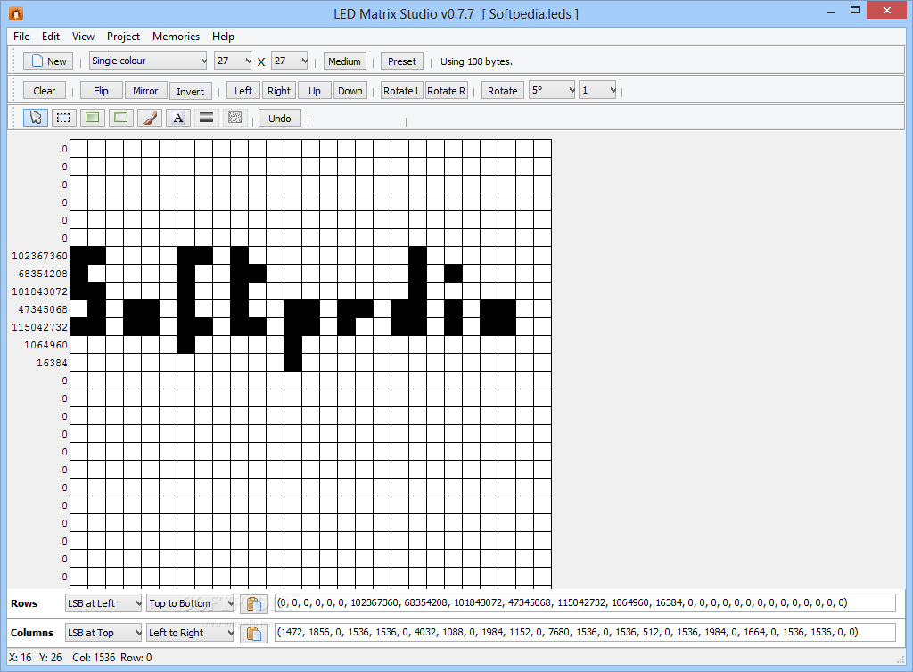Open Columns Left to Right dropdown

[x=190, y=633]
